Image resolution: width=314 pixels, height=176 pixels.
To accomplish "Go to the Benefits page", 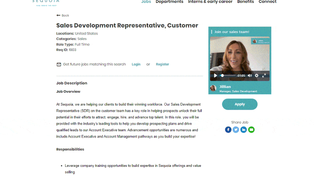I will 245,2.
